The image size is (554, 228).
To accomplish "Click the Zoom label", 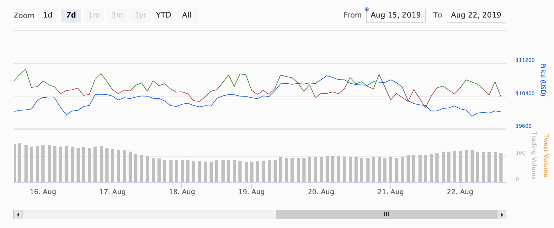I will [24, 16].
